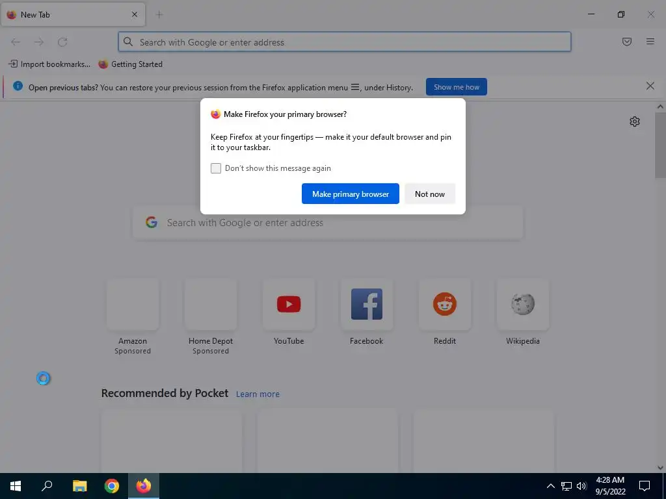Click Learn more beside Pocket heading
666x499 pixels.
(258, 394)
